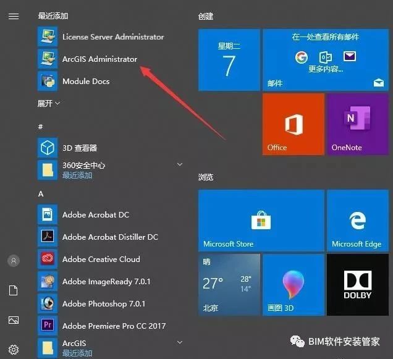
Task: Select License Server Administrator text
Action: pyautogui.click(x=113, y=37)
